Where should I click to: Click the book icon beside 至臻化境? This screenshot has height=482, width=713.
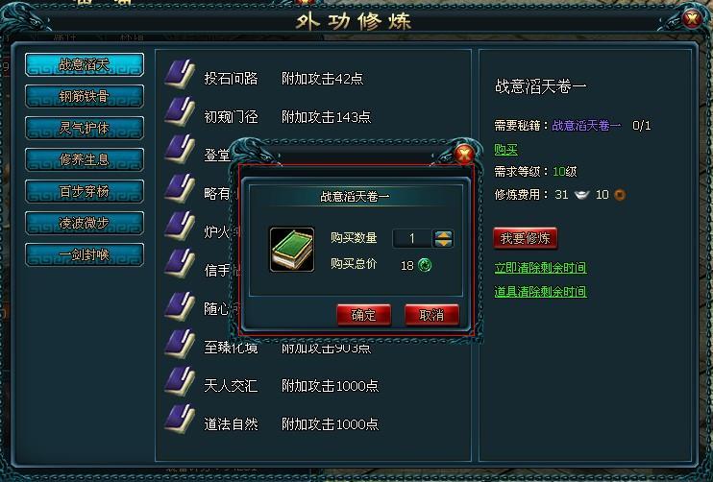click(180, 343)
